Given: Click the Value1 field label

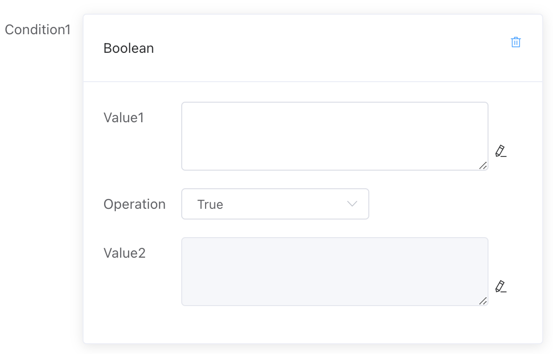Looking at the screenshot, I should 124,118.
